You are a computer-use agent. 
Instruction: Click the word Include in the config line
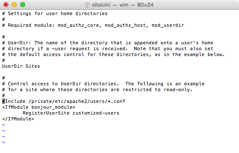point(15,101)
